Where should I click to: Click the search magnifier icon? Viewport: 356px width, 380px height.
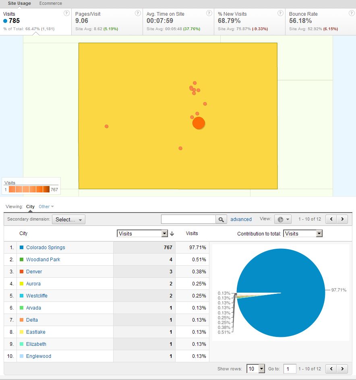click(221, 219)
